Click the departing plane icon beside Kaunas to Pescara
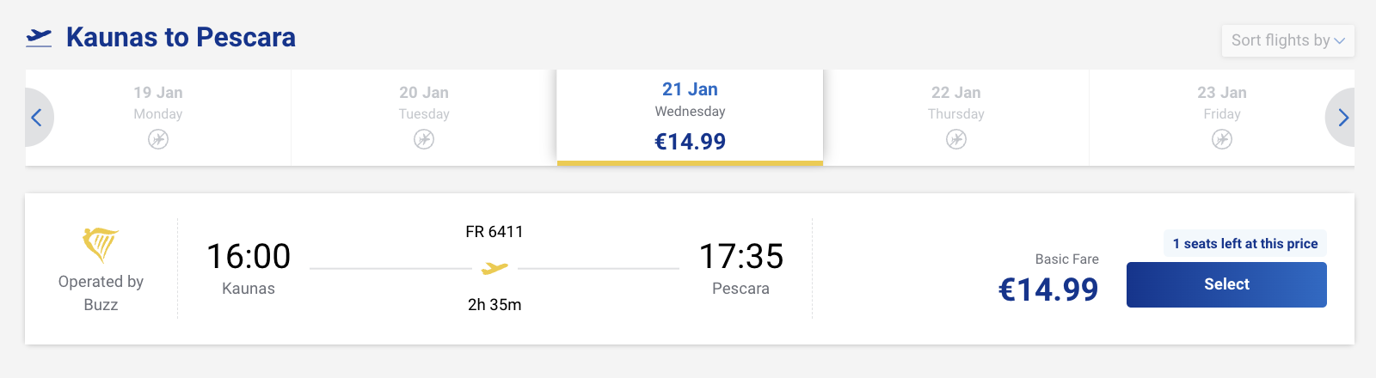 [39, 37]
